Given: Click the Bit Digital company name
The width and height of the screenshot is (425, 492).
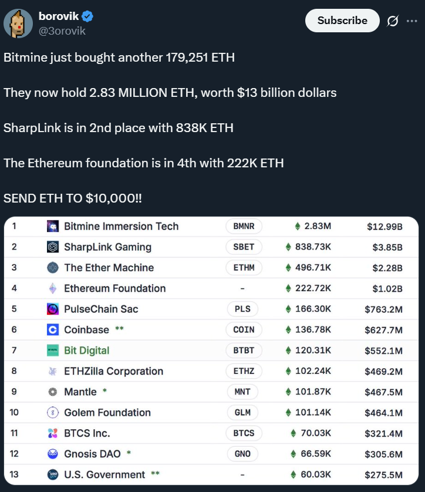Looking at the screenshot, I should tap(86, 351).
